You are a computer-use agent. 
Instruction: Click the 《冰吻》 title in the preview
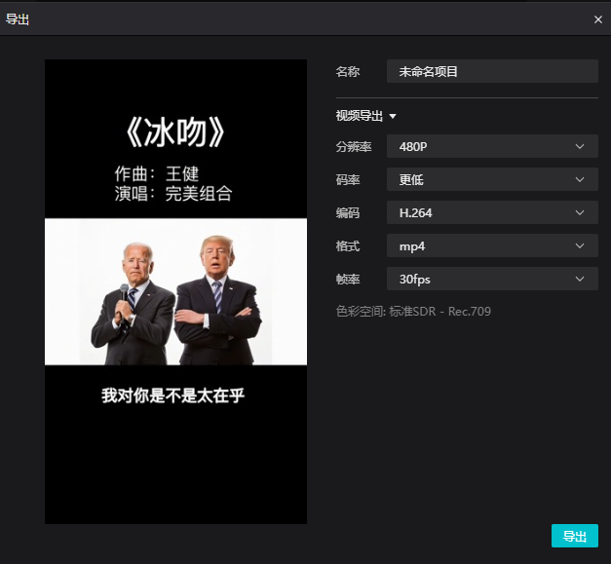point(175,132)
